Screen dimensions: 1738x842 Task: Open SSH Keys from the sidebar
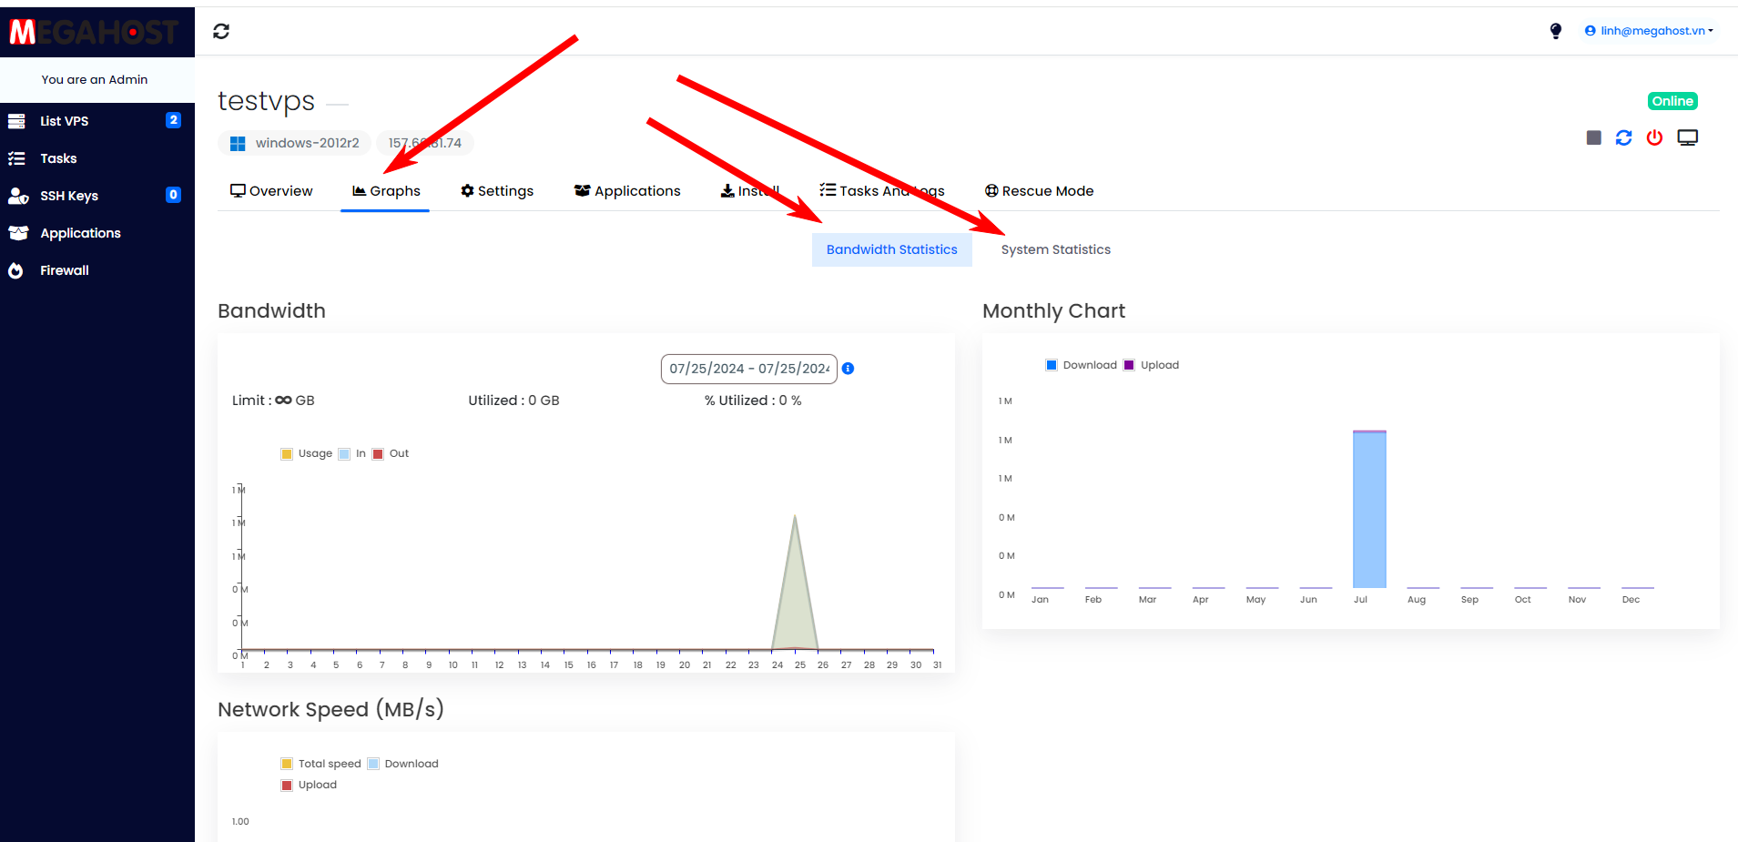point(68,196)
